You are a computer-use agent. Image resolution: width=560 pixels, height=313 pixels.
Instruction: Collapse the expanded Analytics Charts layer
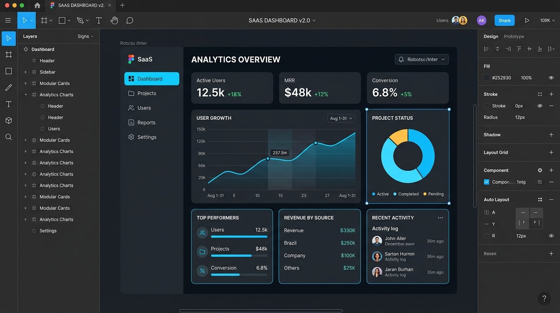26,95
